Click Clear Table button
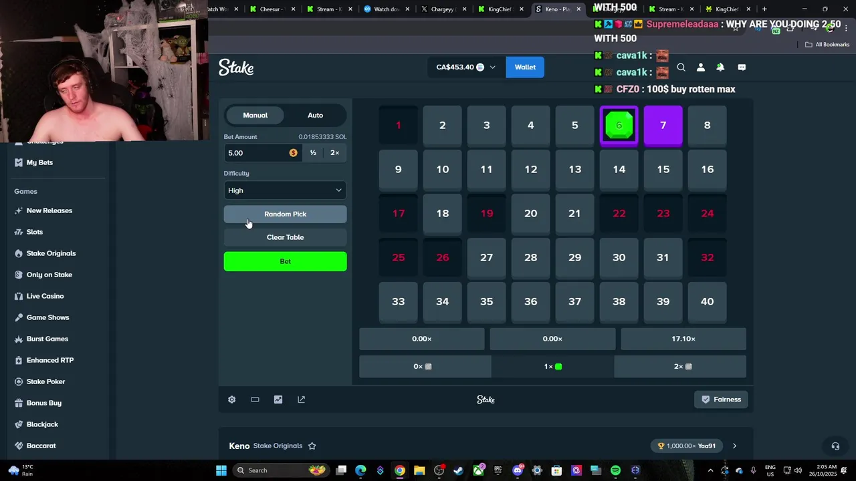The height and width of the screenshot is (481, 856). [285, 237]
